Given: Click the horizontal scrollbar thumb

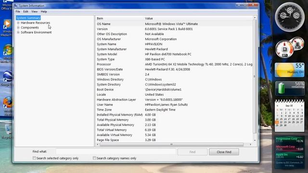Looking at the screenshot, I should (x=171, y=144).
